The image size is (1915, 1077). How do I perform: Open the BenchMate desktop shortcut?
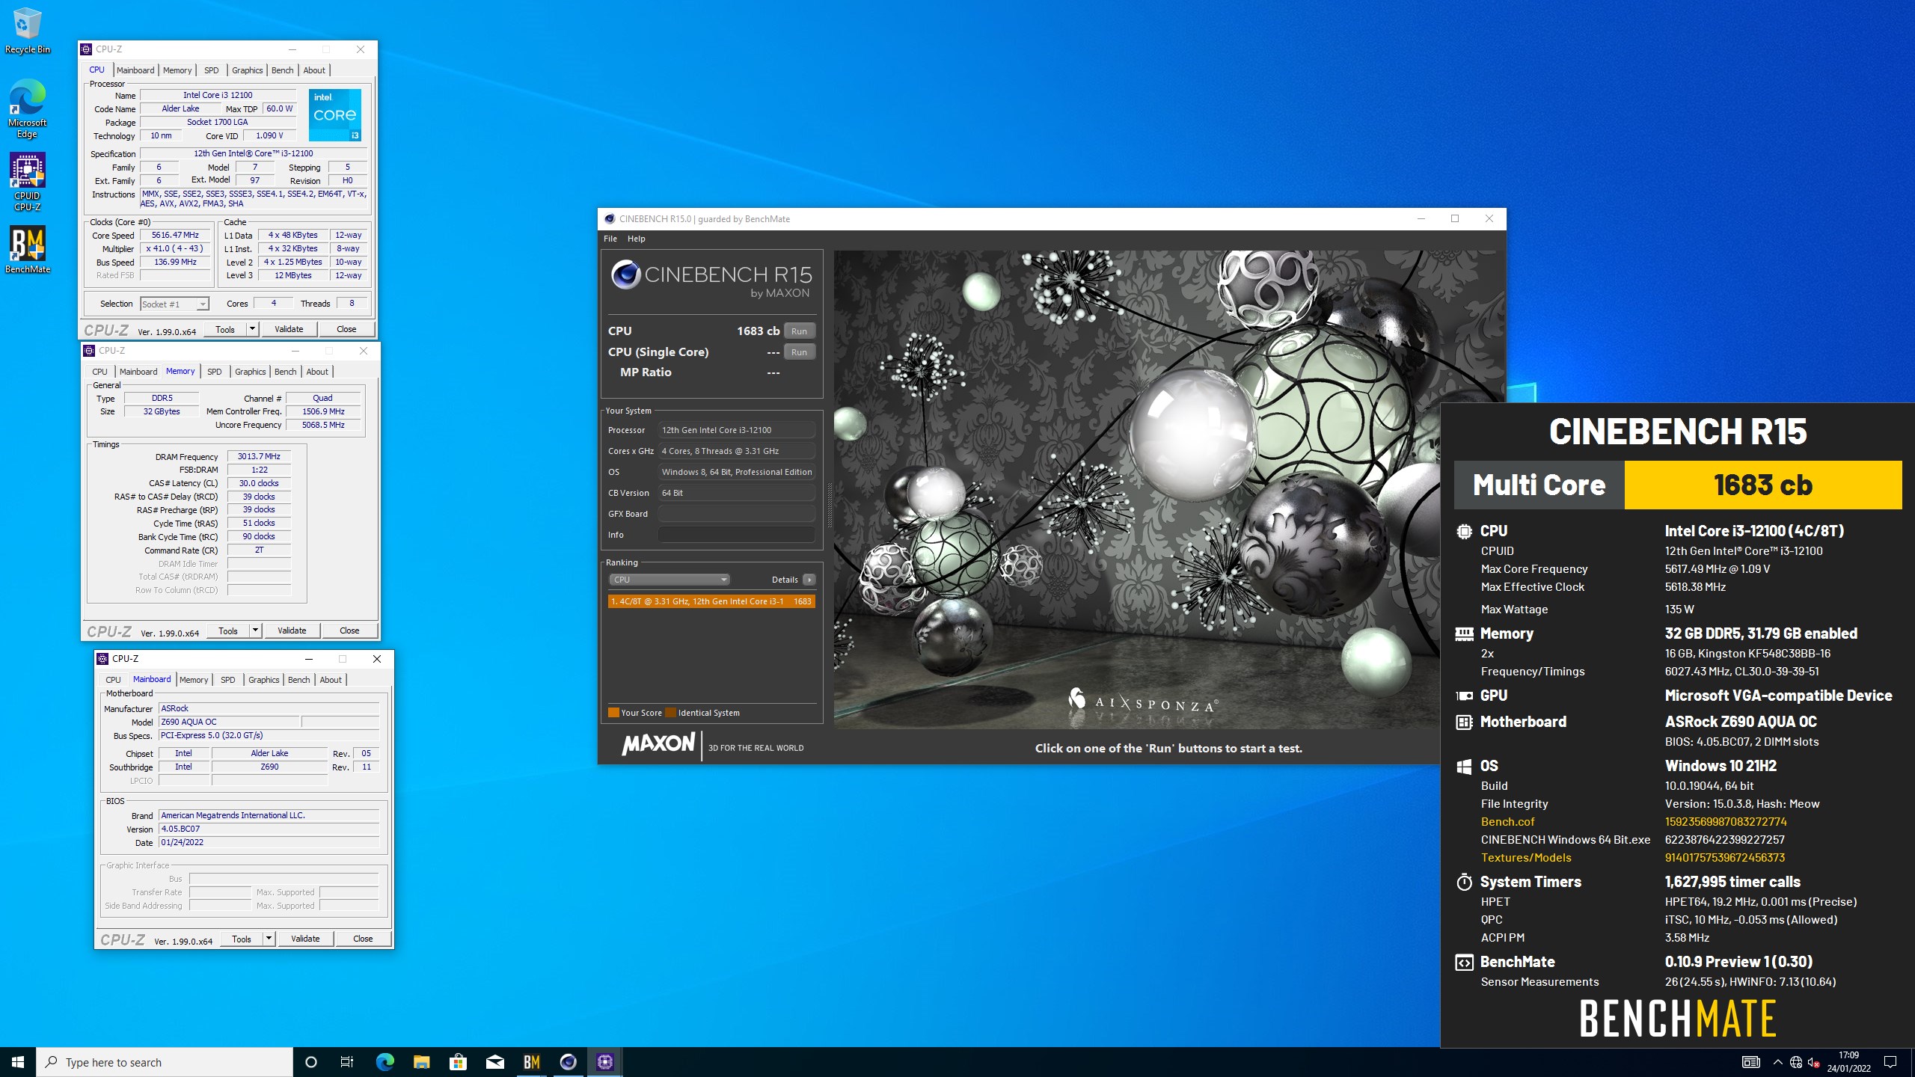coord(27,250)
